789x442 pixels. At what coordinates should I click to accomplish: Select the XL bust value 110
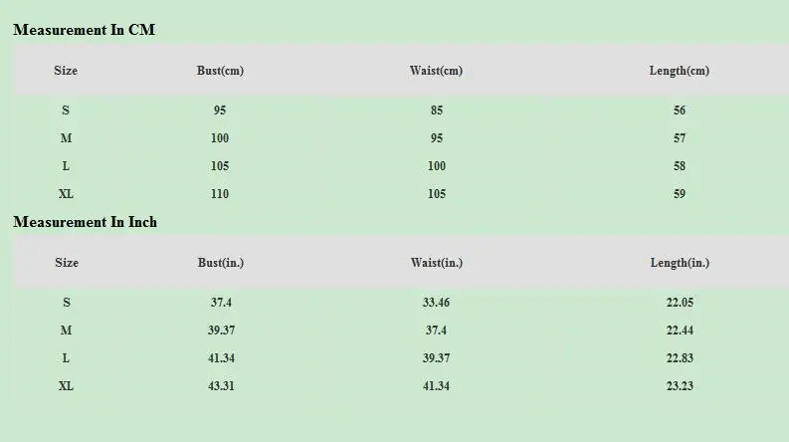coord(220,194)
